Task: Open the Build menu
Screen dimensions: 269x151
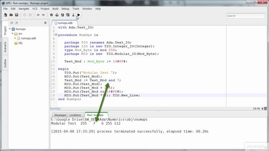Action: [55, 9]
